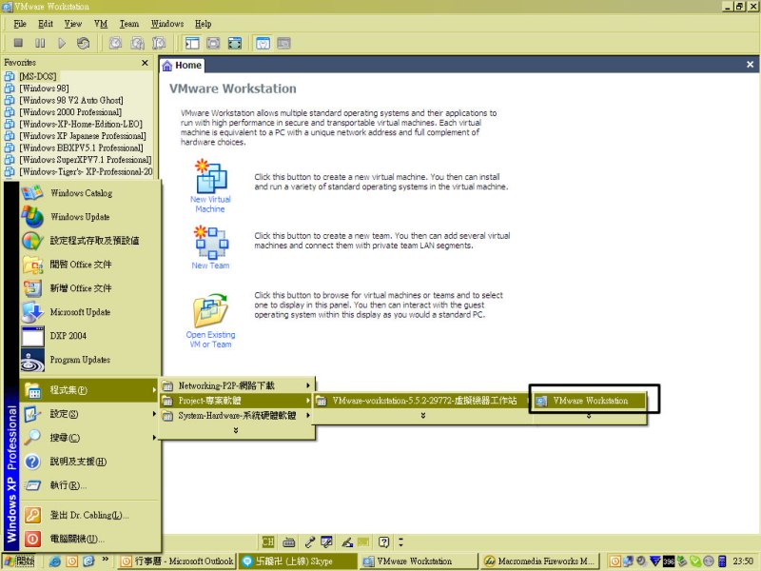
Task: Click the Start (開始) button
Action: pyautogui.click(x=19, y=561)
